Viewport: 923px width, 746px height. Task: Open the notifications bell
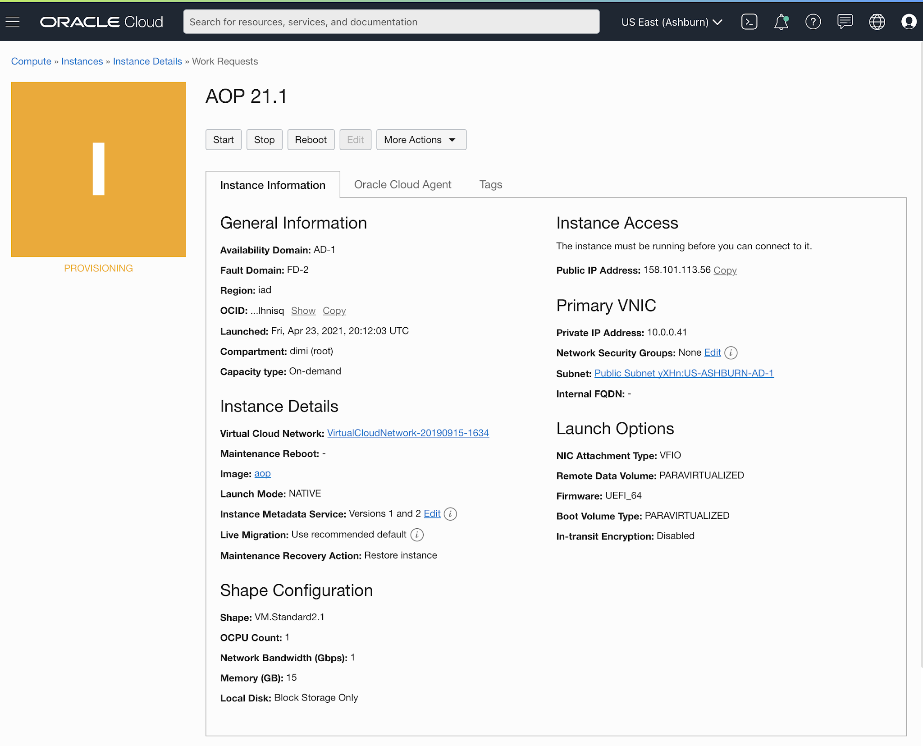click(781, 22)
